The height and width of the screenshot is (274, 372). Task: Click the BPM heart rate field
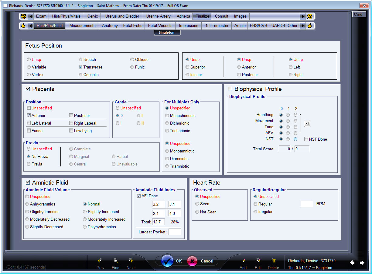[307, 204]
